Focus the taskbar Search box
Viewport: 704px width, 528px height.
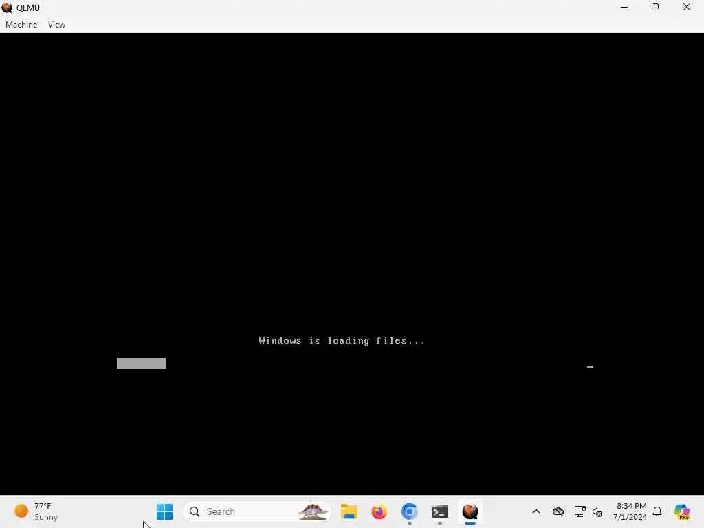[x=257, y=511]
